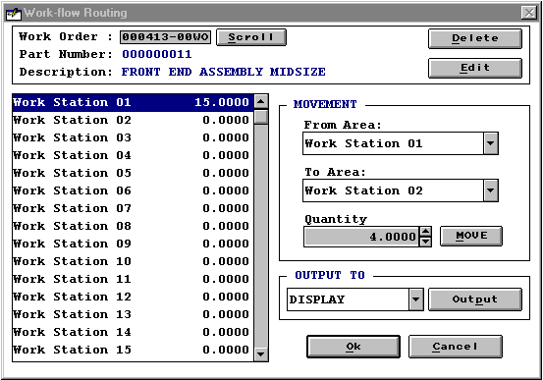Open the From Area dropdown arrow
543x380 pixels.
point(491,143)
